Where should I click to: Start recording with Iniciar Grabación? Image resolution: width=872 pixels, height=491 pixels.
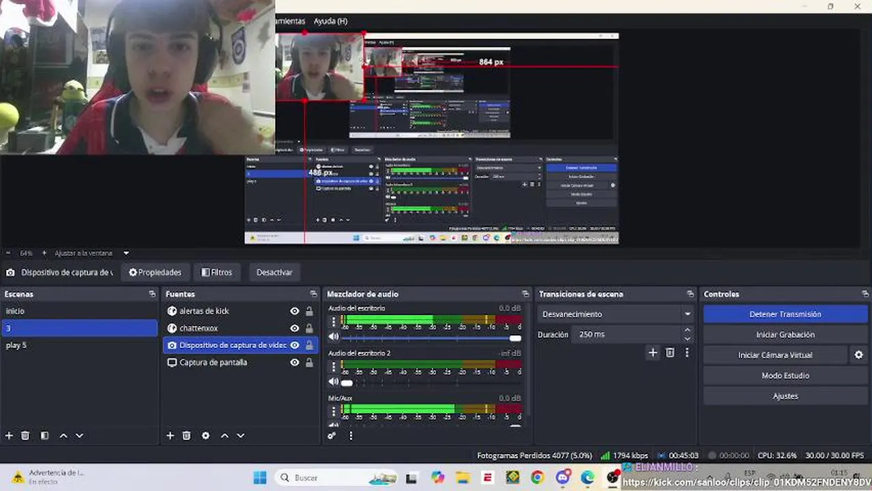coord(785,335)
